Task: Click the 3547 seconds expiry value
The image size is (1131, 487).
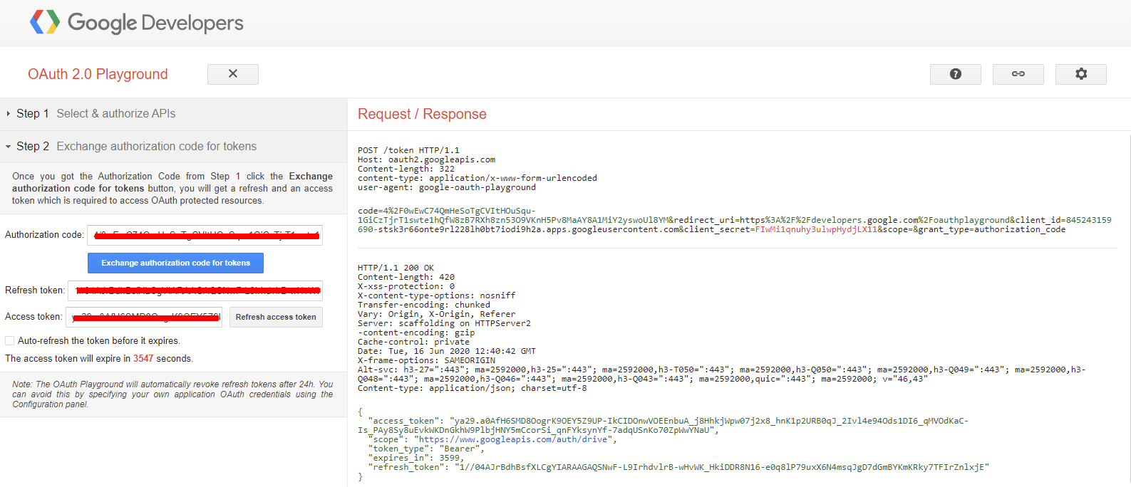Action: [143, 359]
